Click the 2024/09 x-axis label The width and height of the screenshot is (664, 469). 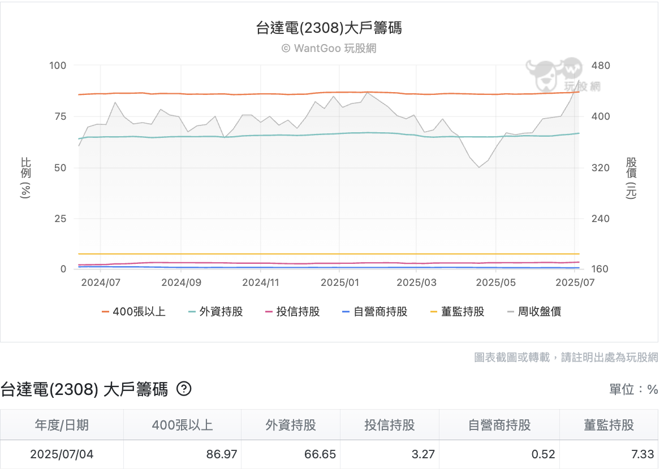point(181,283)
